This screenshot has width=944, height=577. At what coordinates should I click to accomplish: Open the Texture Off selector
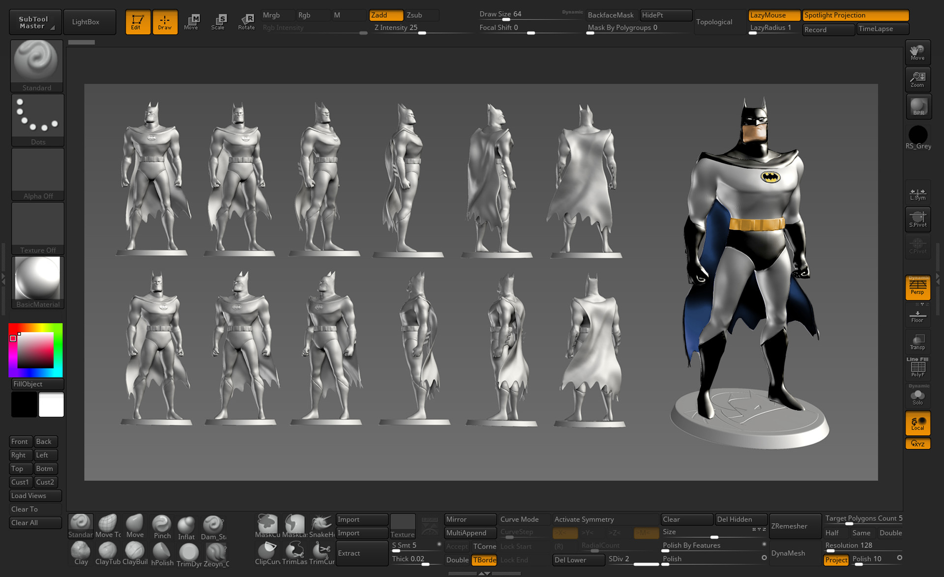[38, 228]
